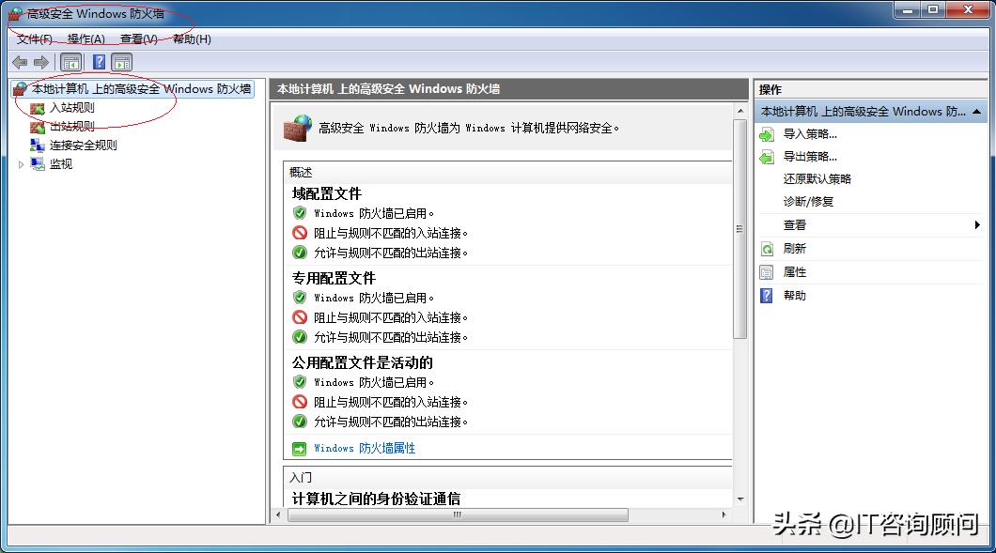The width and height of the screenshot is (996, 553).
Task: Click the horizontal scroll right arrow
Action: pos(724,515)
